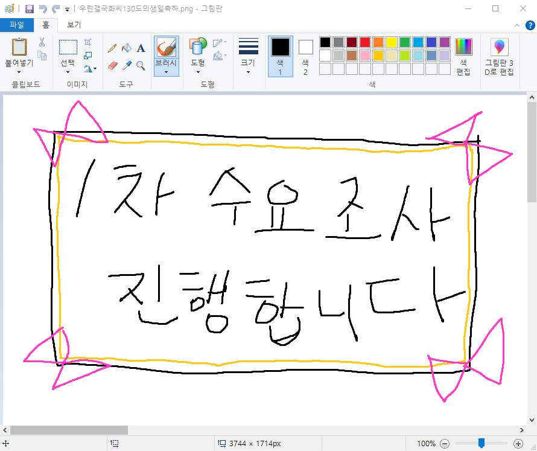Collapse the ribbon with chevron
The image size is (537, 451).
pos(517,25)
